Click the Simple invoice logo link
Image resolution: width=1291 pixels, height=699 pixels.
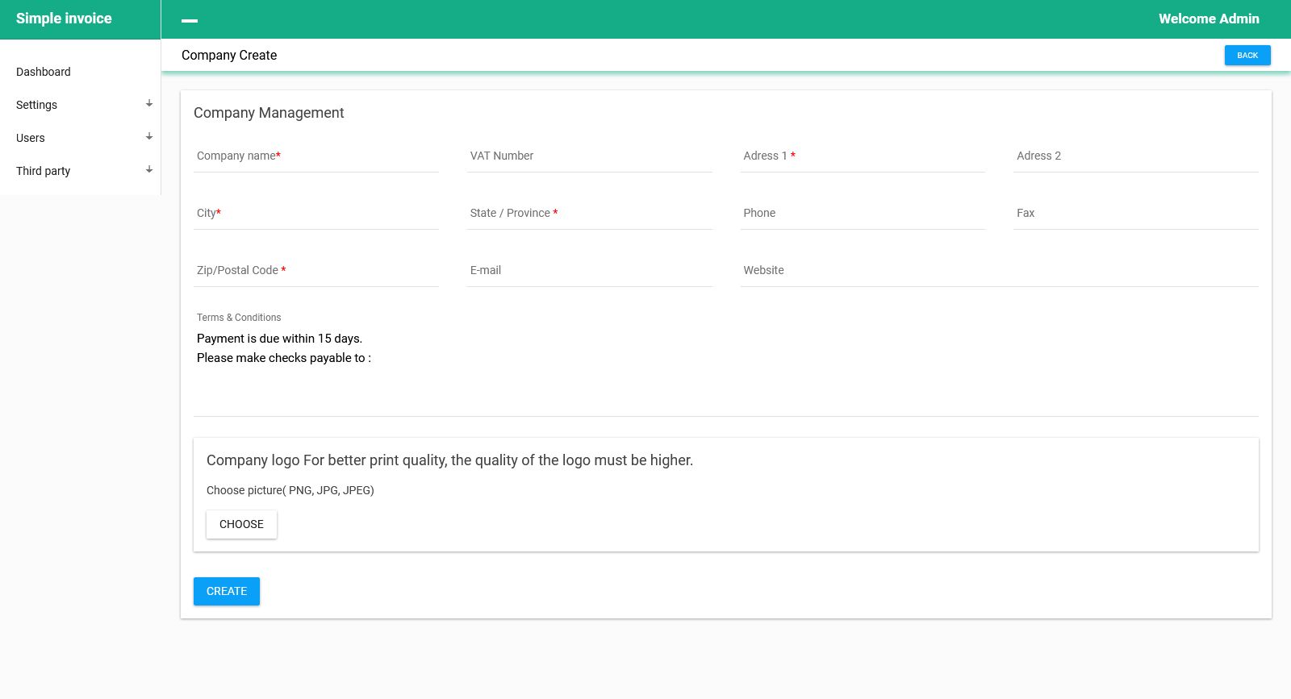(x=64, y=19)
